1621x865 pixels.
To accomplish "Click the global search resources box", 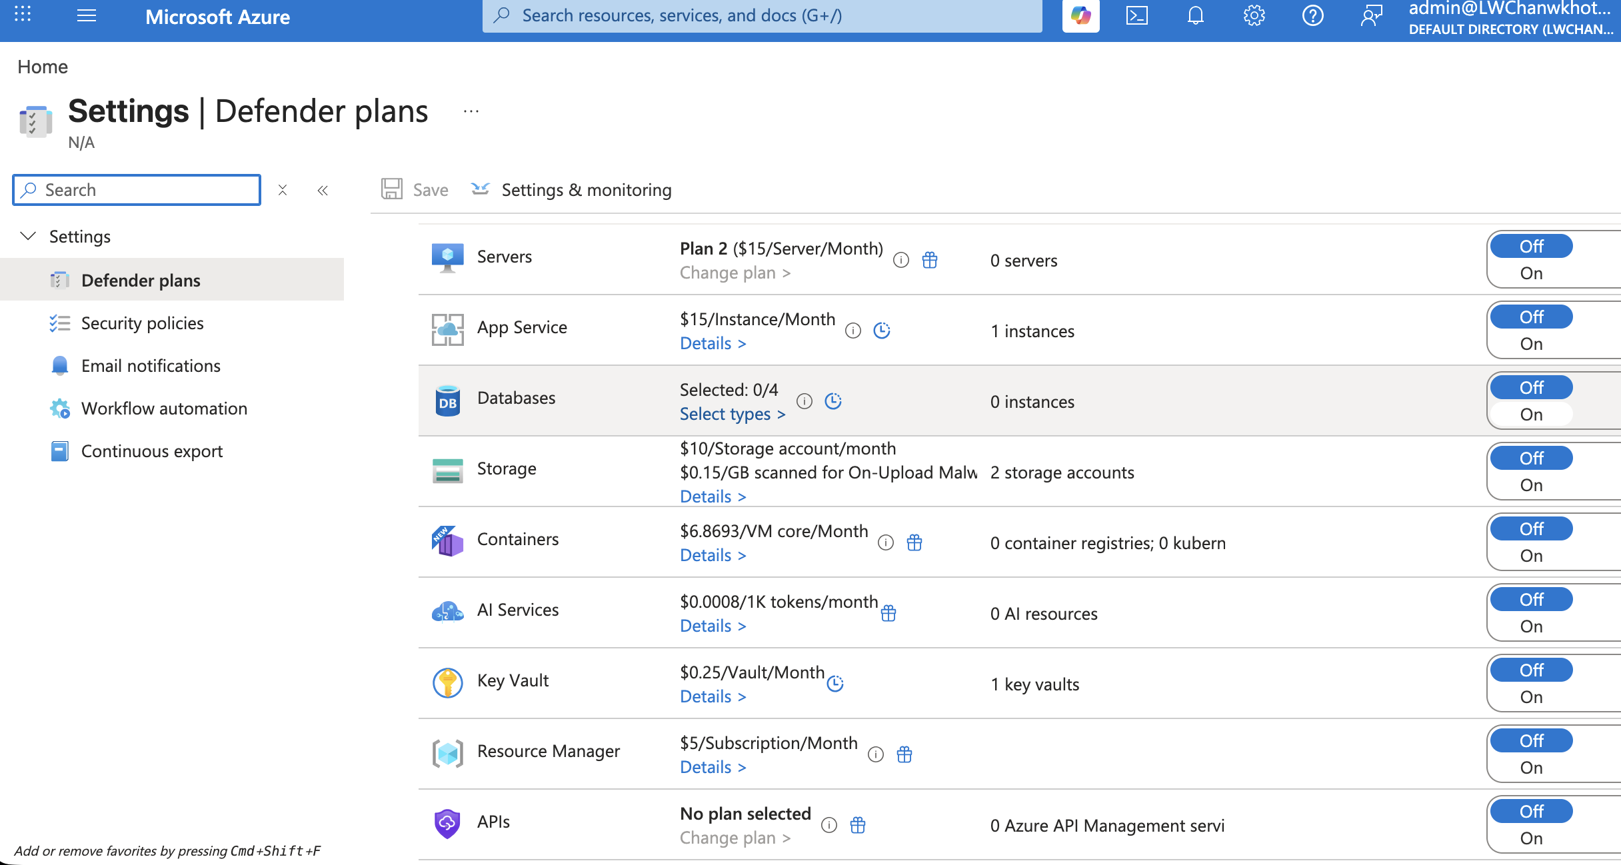I will point(762,15).
